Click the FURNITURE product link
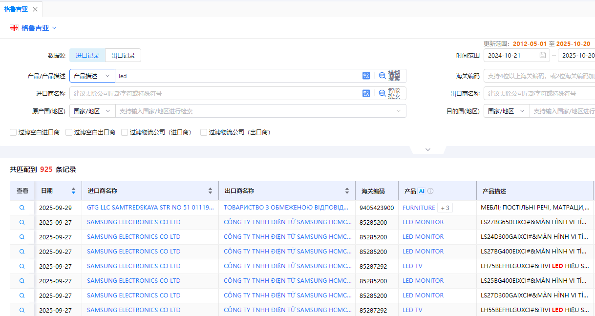 click(419, 208)
